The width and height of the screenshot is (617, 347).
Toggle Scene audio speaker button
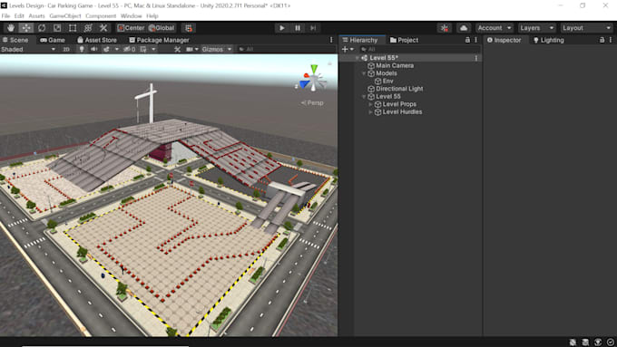94,49
